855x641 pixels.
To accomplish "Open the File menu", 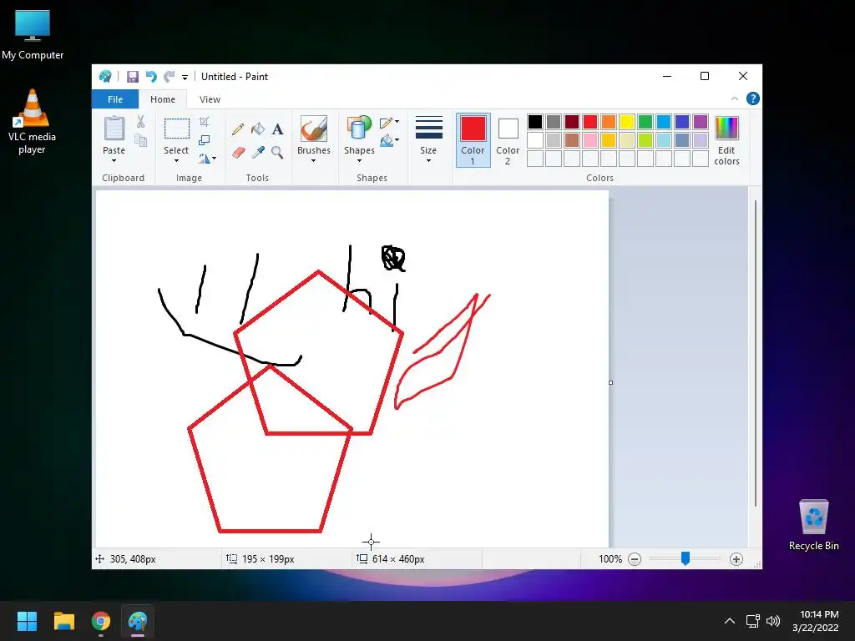I will point(115,99).
